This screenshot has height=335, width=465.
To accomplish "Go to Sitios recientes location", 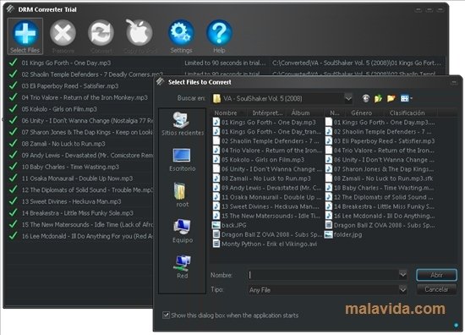I will click(x=182, y=124).
